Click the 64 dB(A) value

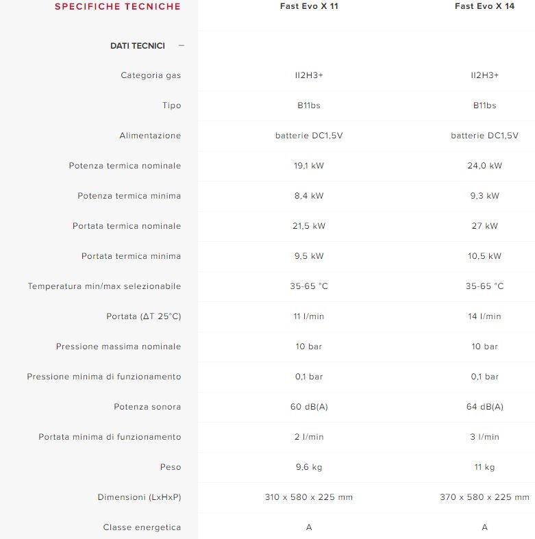click(485, 407)
